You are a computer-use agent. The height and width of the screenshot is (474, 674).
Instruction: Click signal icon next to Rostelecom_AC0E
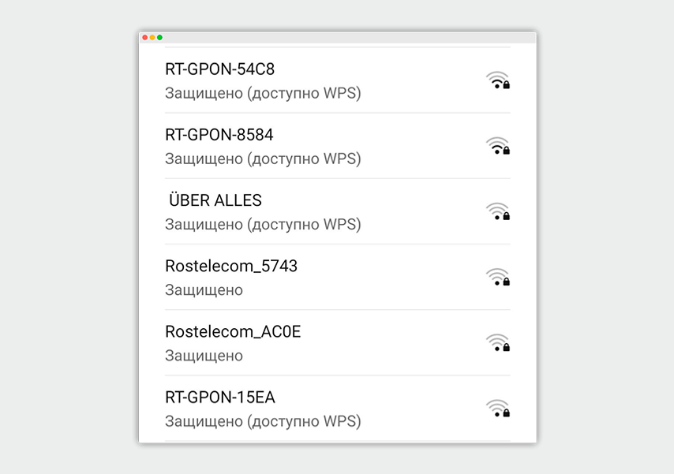point(498,343)
